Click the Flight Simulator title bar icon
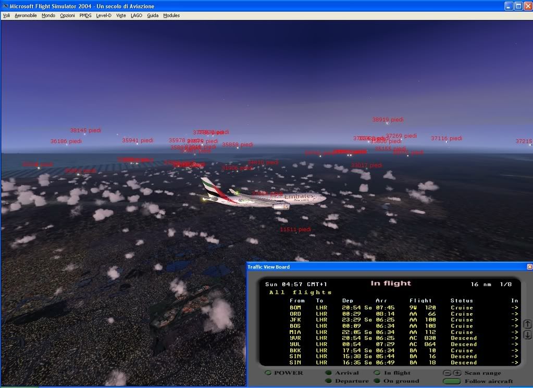This screenshot has height=388, width=533. point(5,6)
